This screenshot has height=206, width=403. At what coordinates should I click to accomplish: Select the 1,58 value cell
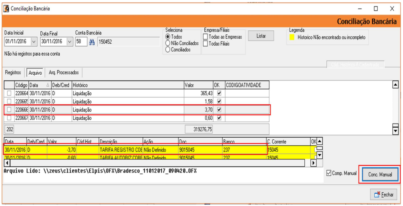[x=198, y=101]
